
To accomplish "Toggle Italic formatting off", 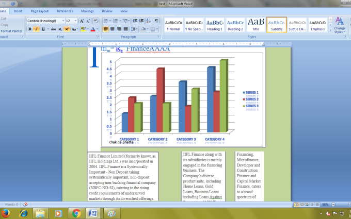I will [36, 29].
